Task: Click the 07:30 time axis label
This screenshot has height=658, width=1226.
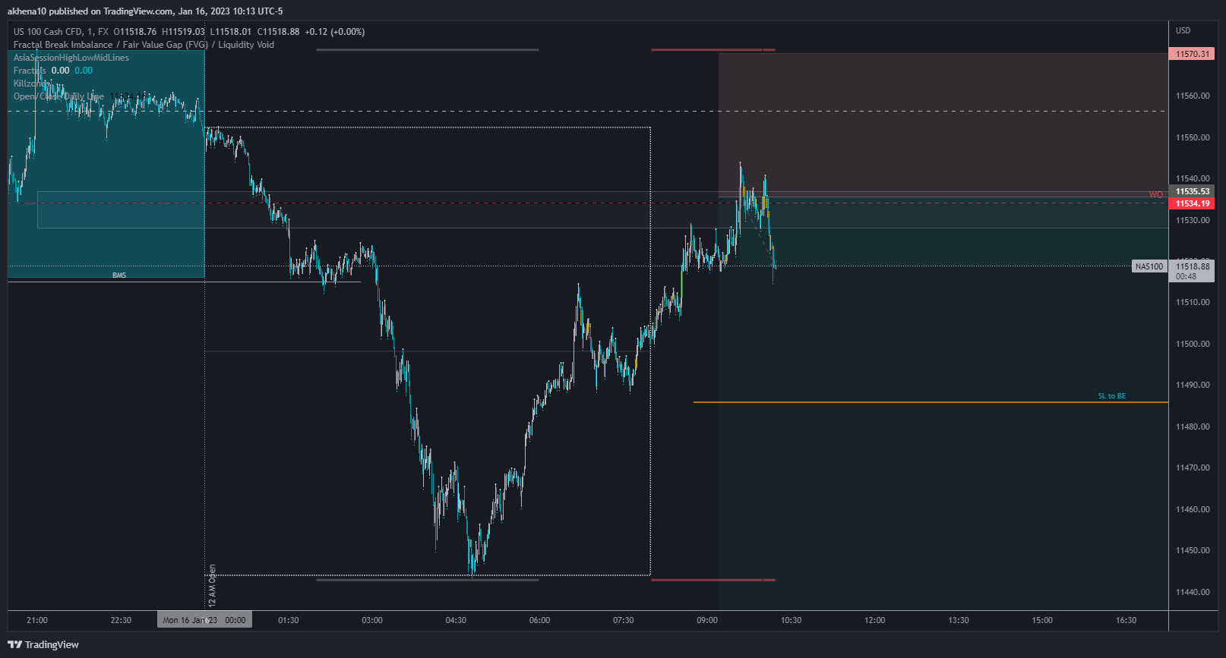Action: pyautogui.click(x=624, y=620)
